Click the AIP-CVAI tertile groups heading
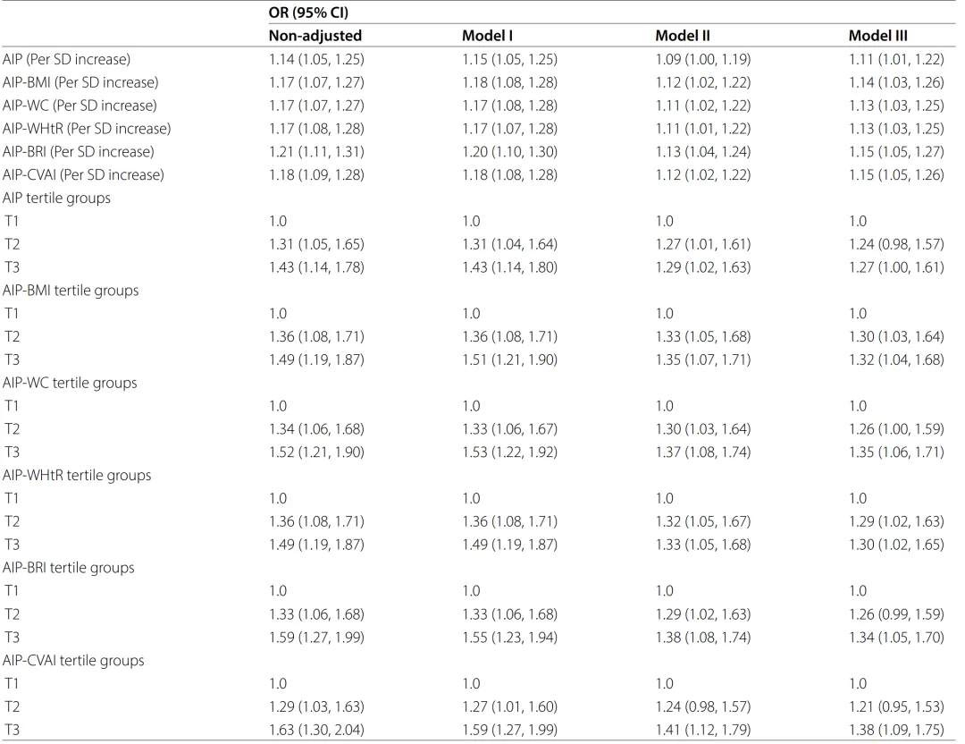Viewport: 965px width, 744px height. pyautogui.click(x=73, y=661)
